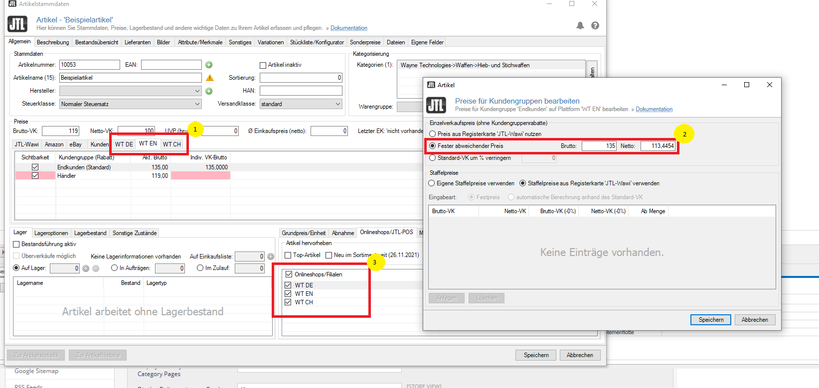Check Neu im Sortiment checkbox
Screen dimensions: 819x388
[328, 255]
